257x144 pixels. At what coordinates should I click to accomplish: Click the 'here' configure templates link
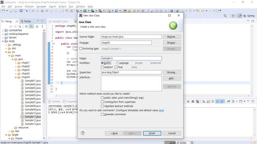click(x=161, y=110)
